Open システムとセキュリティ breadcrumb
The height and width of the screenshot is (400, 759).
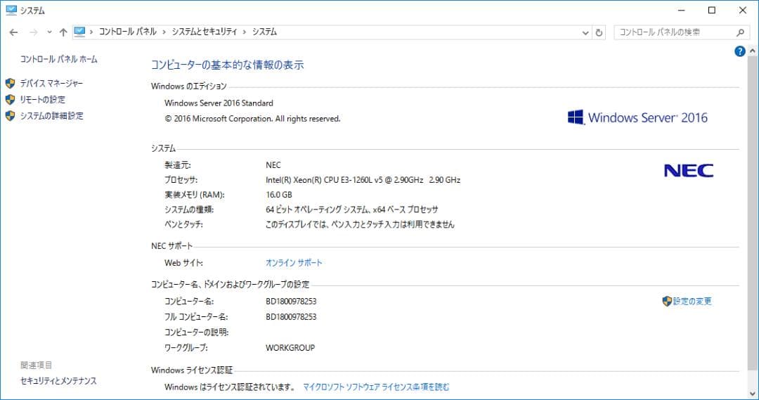coord(205,32)
